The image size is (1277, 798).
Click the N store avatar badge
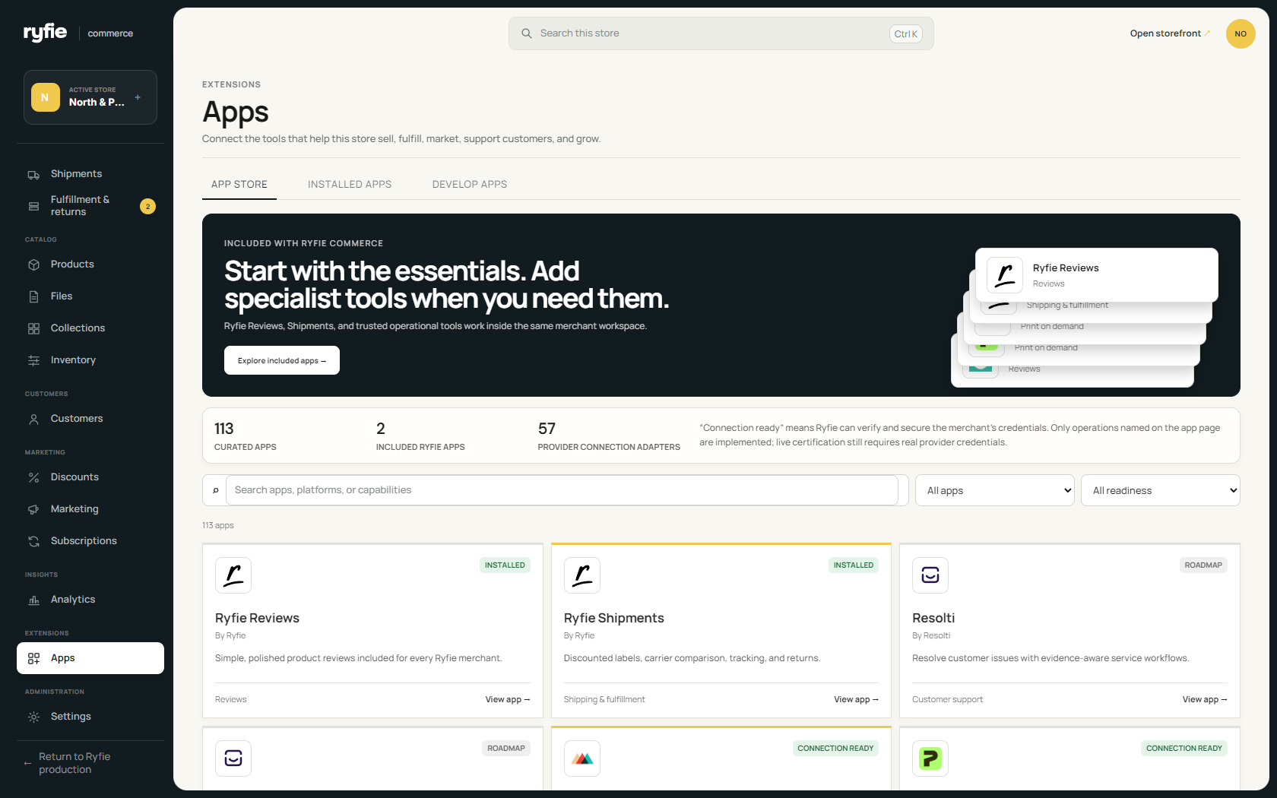pos(46,97)
